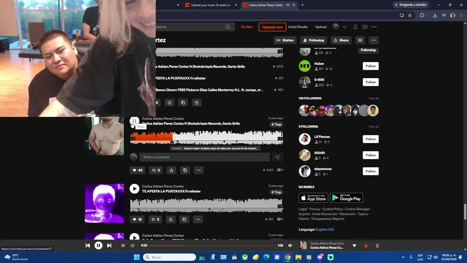Like the track with 43 likes

(x=138, y=170)
